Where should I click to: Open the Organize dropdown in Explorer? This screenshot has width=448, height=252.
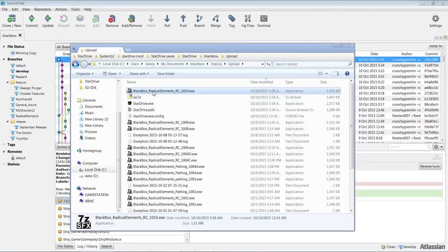(85, 73)
